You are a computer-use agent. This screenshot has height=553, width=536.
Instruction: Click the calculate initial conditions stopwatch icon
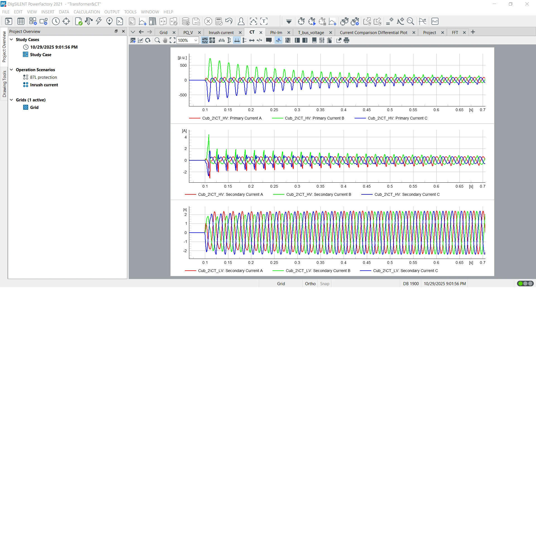click(301, 21)
